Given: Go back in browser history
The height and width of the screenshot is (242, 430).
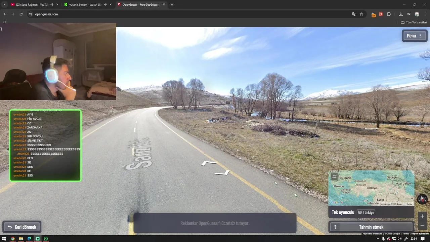Looking at the screenshot, I should tap(5, 14).
